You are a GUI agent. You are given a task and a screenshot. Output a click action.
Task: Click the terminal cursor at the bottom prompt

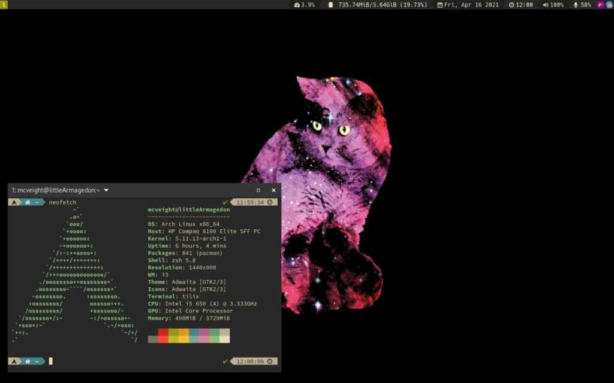click(x=51, y=361)
